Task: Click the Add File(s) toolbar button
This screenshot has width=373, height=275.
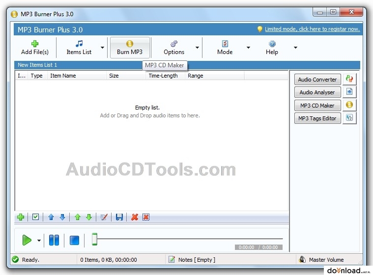Action: (35, 48)
